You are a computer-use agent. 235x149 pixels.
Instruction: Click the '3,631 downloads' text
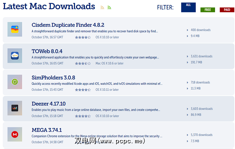coord(201,56)
